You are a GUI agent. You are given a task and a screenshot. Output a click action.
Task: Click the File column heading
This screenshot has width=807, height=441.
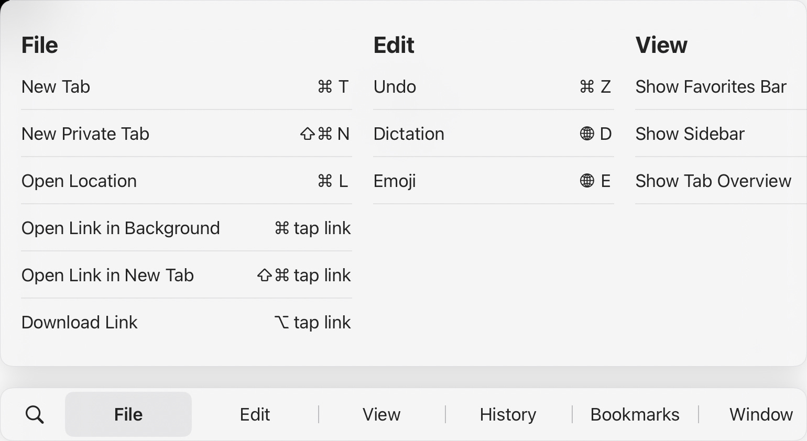[x=39, y=45]
